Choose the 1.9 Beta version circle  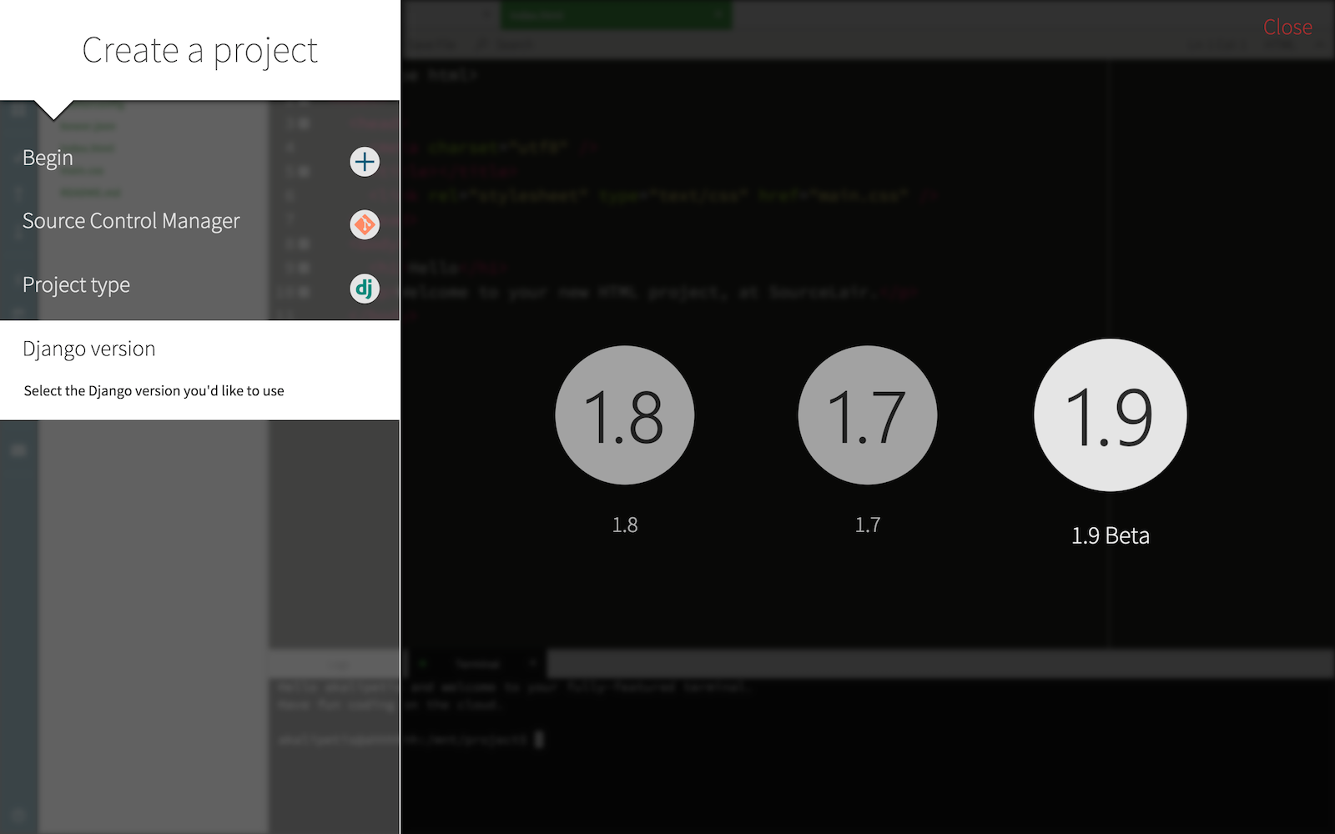[1110, 415]
